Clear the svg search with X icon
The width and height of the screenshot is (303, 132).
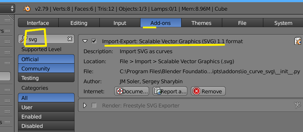pos(70,39)
